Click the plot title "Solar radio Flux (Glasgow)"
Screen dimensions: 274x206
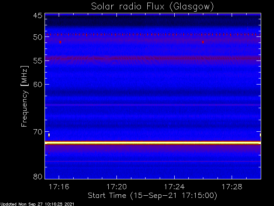pyautogui.click(x=152, y=7)
